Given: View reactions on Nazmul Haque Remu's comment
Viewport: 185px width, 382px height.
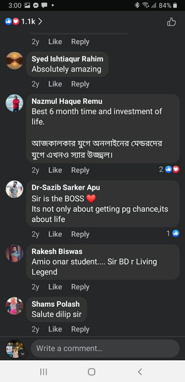Looking at the screenshot, I should pyautogui.click(x=170, y=170).
